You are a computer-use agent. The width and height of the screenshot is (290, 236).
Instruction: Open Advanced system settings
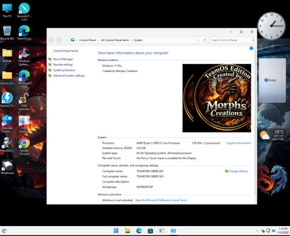pos(69,75)
